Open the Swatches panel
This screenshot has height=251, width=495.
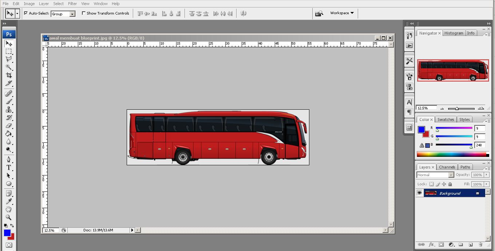pos(445,119)
